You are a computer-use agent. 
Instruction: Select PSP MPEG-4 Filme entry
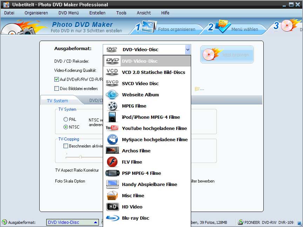[x=147, y=173]
